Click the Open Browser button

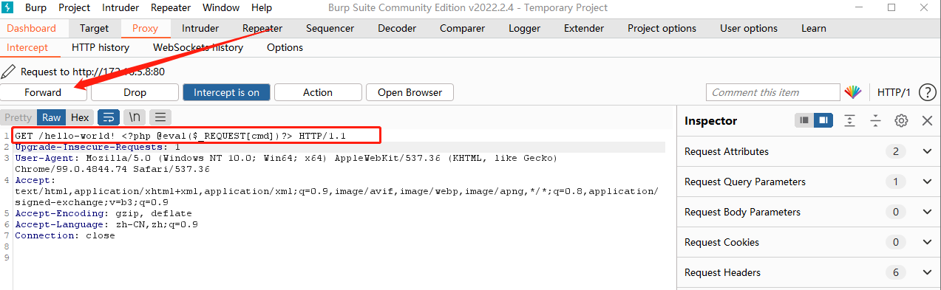[410, 92]
